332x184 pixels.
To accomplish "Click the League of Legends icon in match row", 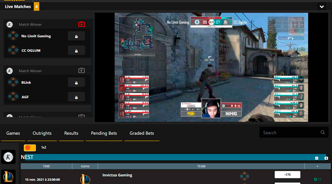I will pyautogui.click(x=85, y=179).
